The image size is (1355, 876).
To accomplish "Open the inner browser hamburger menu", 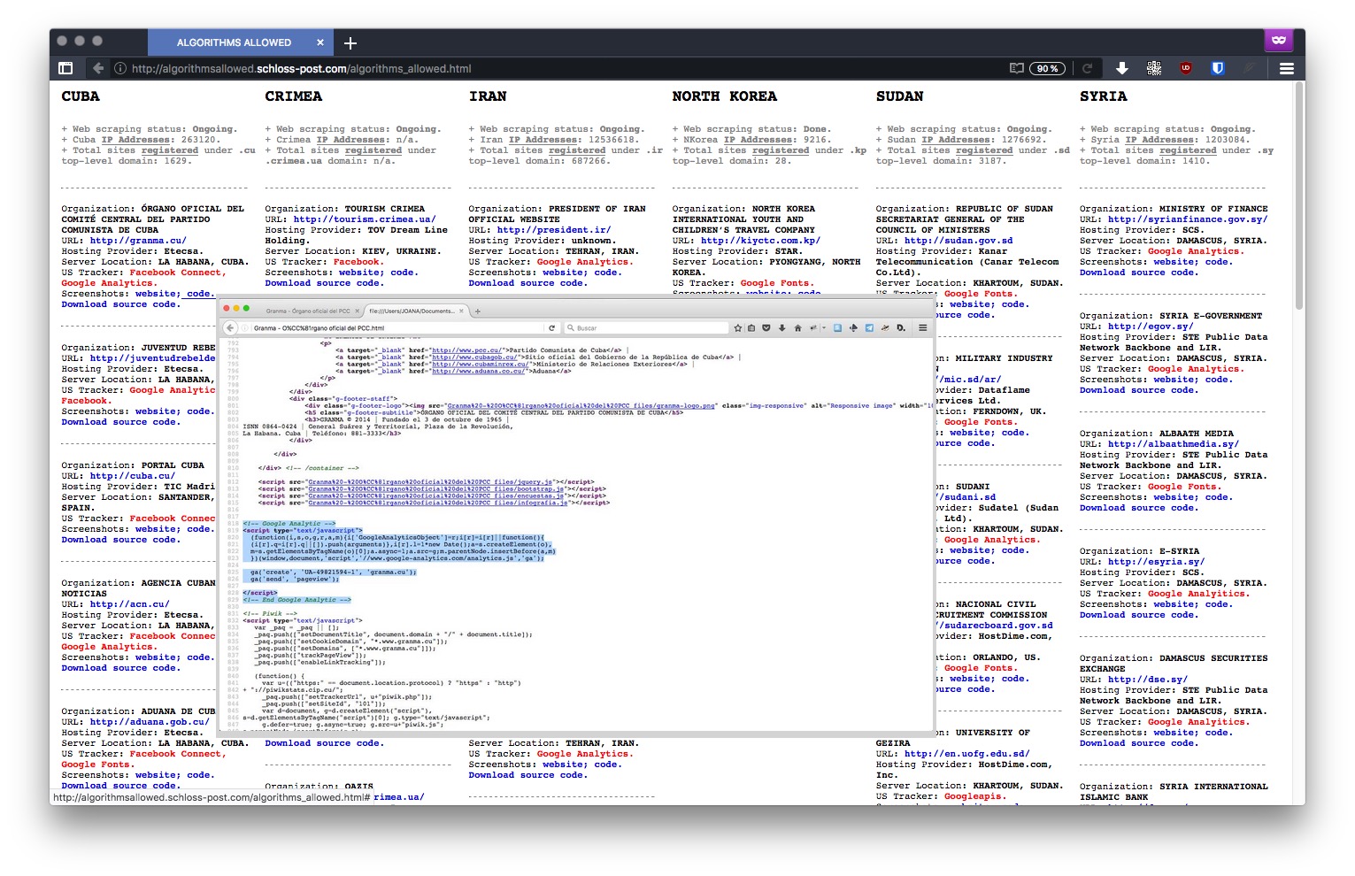I will (922, 328).
